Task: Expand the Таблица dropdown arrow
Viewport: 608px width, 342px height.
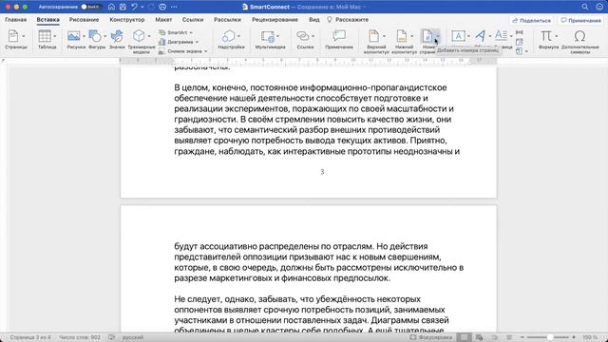Action: (x=55, y=36)
